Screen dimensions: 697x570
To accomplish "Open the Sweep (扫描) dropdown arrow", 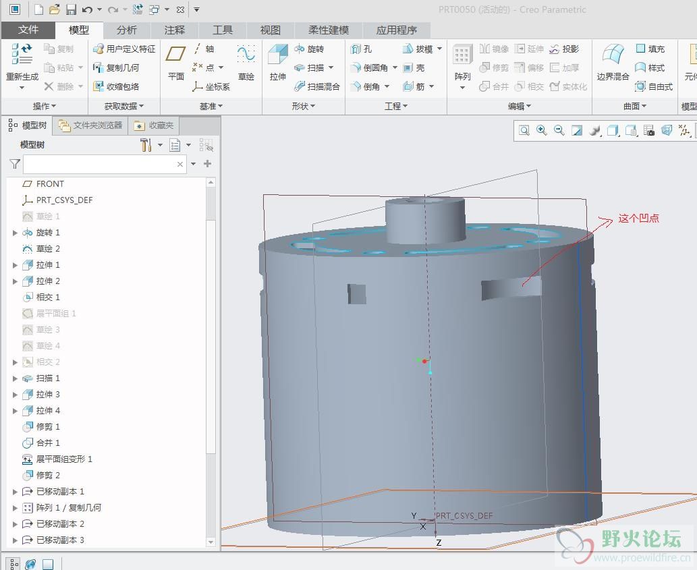I will click(331, 68).
